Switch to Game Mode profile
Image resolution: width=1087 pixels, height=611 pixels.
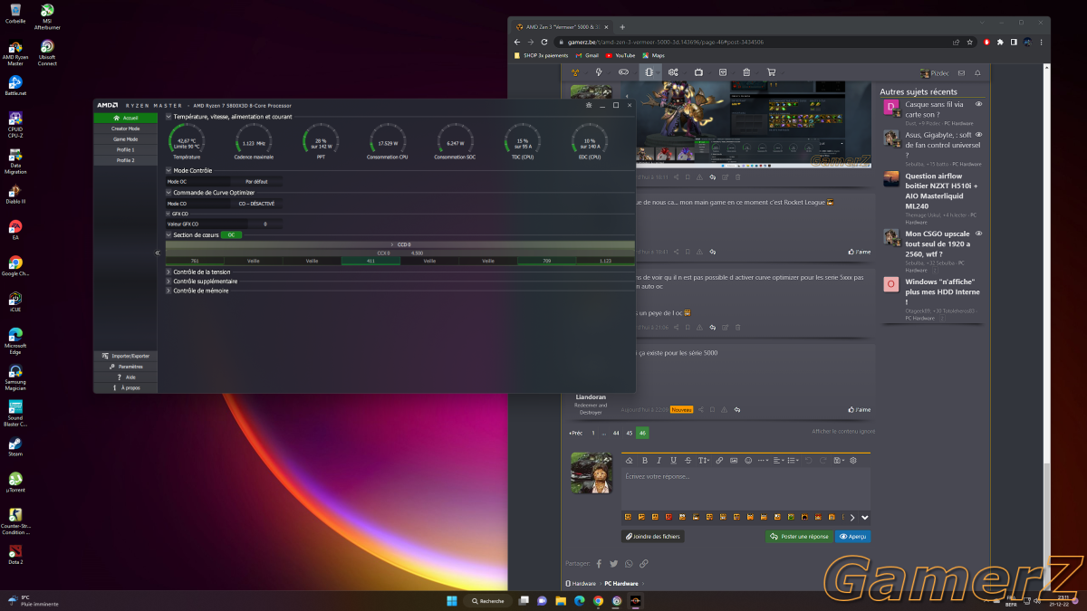pyautogui.click(x=125, y=139)
